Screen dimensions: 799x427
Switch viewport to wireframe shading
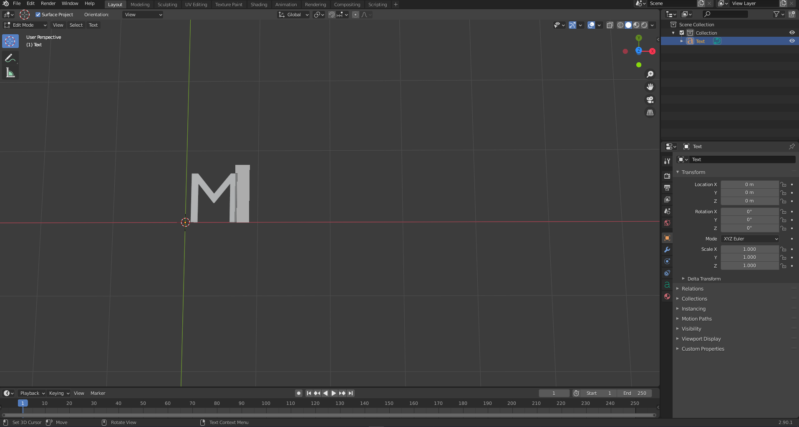621,25
